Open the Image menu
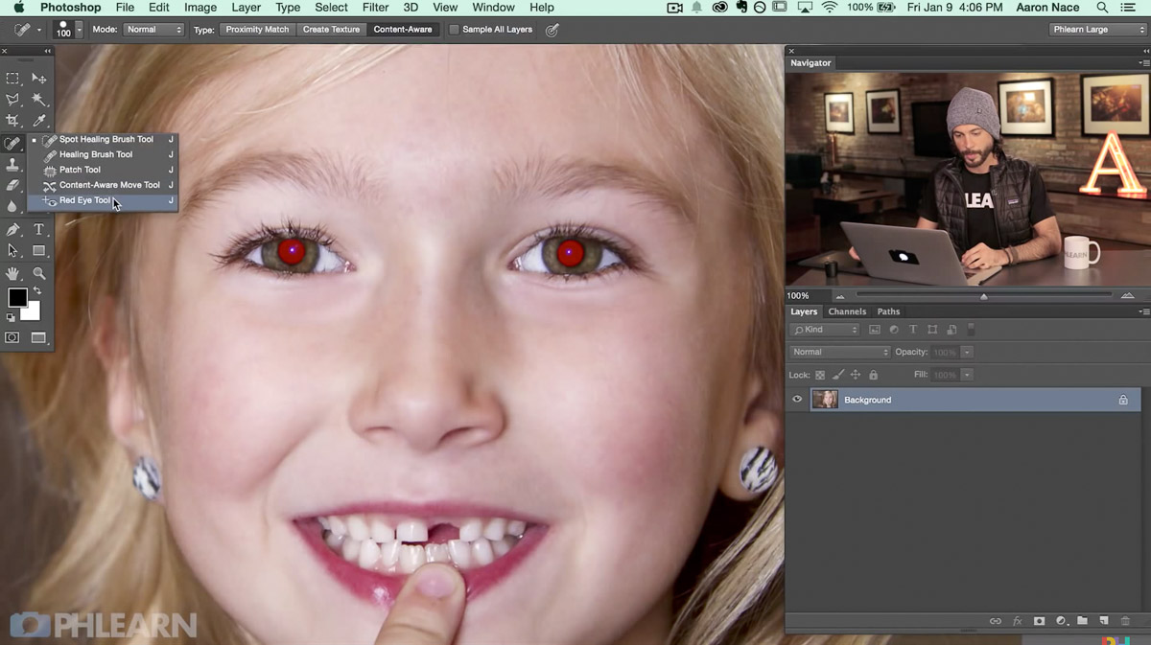 click(x=200, y=8)
